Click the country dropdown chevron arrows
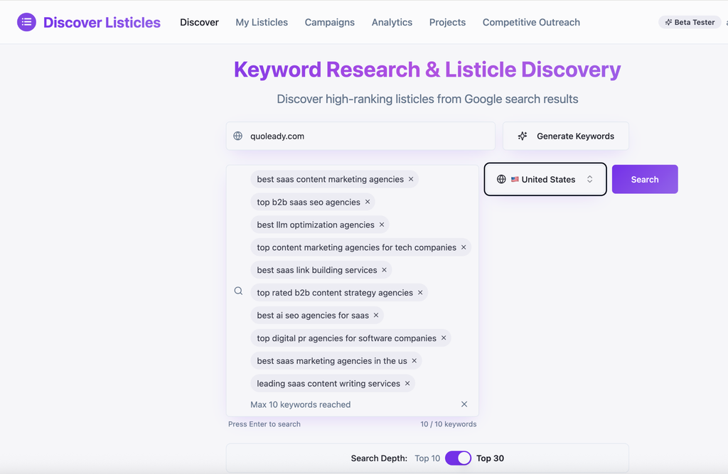Image resolution: width=728 pixels, height=474 pixels. (x=589, y=179)
